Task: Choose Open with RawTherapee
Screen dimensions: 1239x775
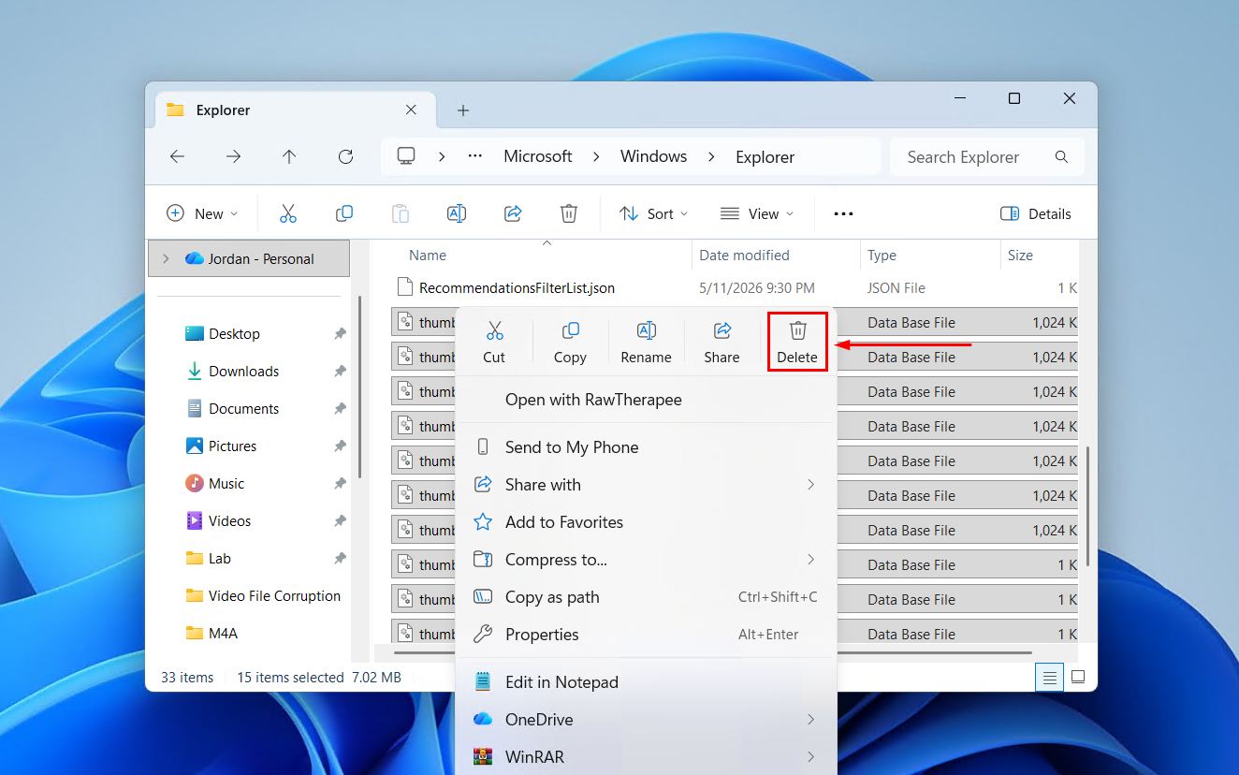Action: pyautogui.click(x=646, y=400)
